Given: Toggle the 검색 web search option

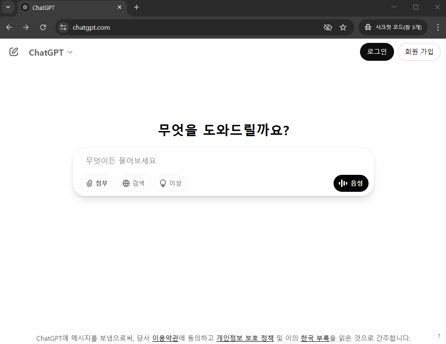Looking at the screenshot, I should tap(134, 183).
